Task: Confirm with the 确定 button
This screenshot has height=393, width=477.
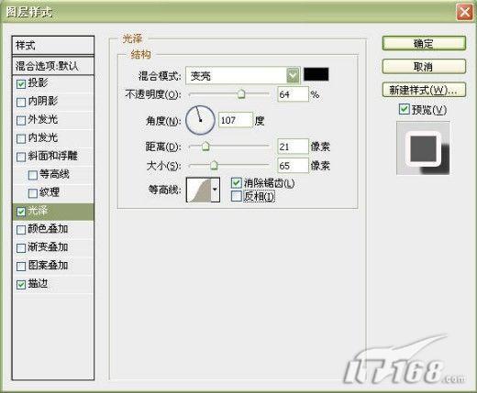Action: 424,44
